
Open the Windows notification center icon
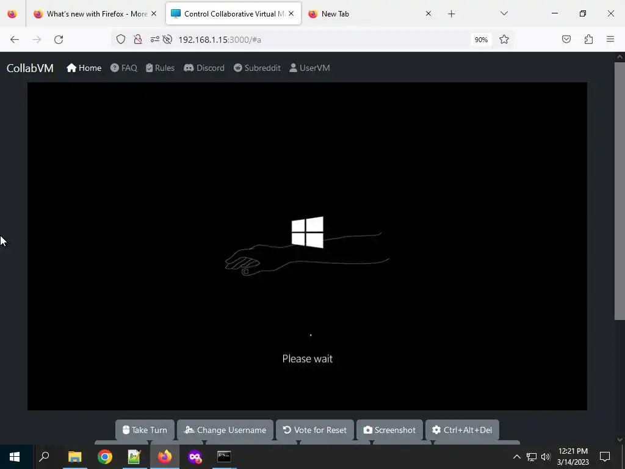[x=605, y=457]
